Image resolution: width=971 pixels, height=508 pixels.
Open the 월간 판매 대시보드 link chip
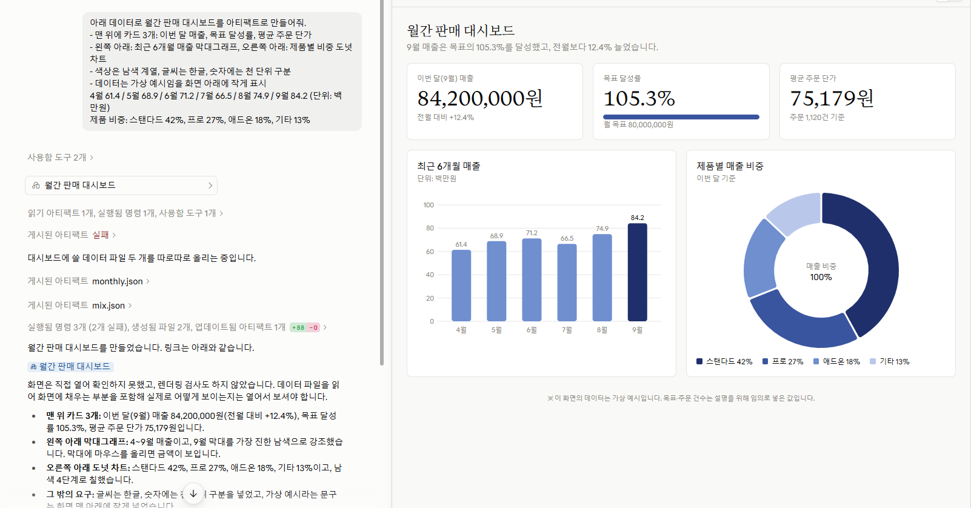point(70,367)
